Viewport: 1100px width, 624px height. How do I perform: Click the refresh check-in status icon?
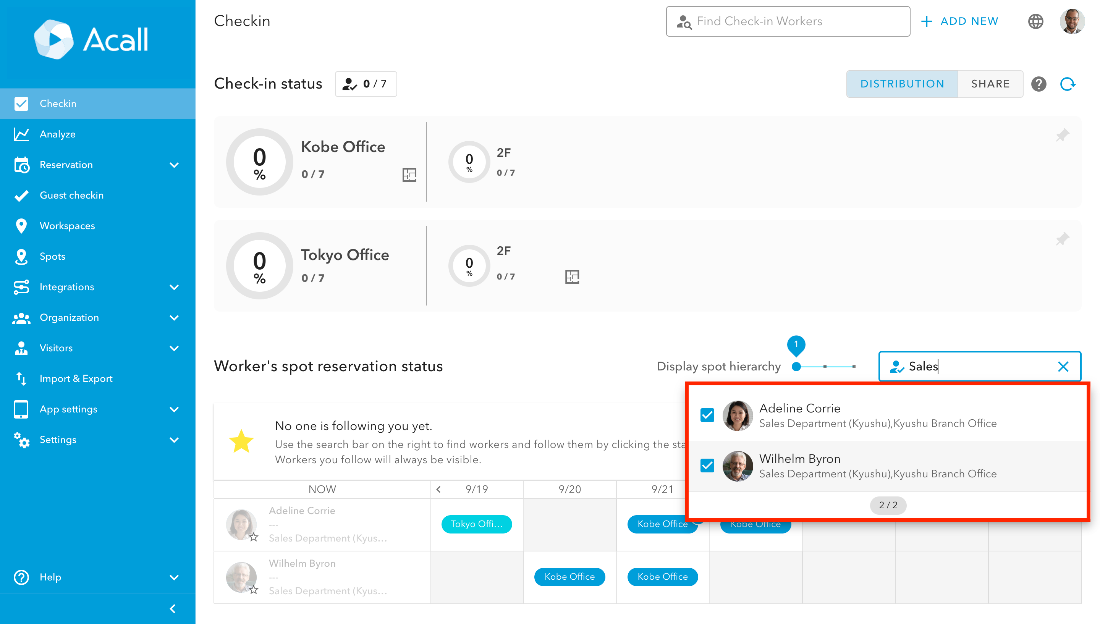pyautogui.click(x=1068, y=84)
